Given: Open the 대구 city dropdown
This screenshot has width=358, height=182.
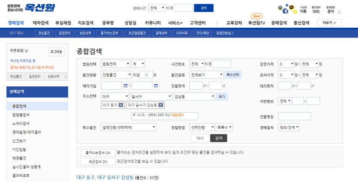Looking at the screenshot, I should (x=115, y=97).
